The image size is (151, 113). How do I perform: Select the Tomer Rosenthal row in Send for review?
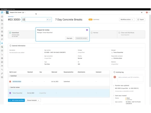coord(59,93)
